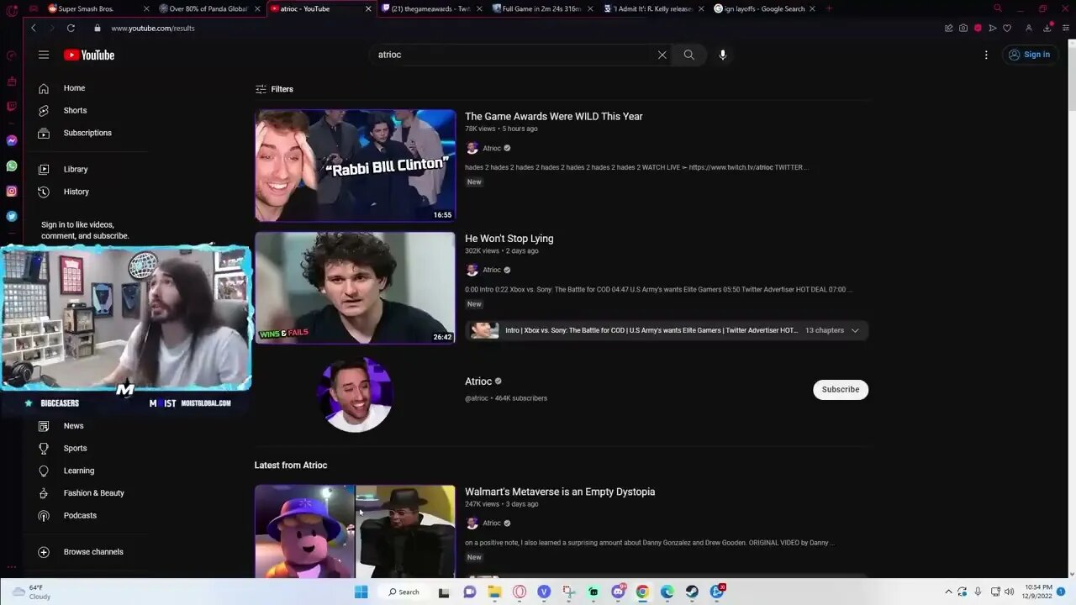Open the Sports category

click(75, 448)
